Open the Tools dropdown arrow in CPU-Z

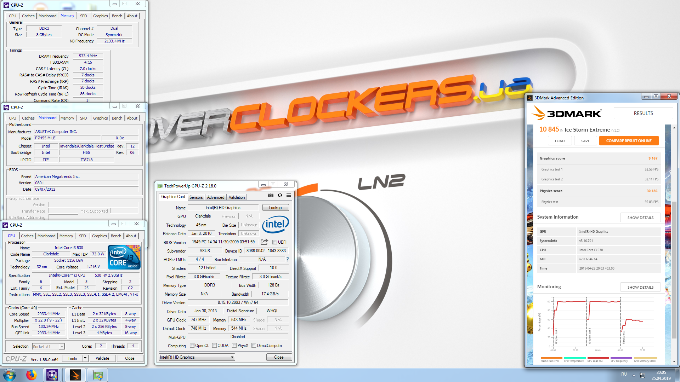click(x=85, y=358)
